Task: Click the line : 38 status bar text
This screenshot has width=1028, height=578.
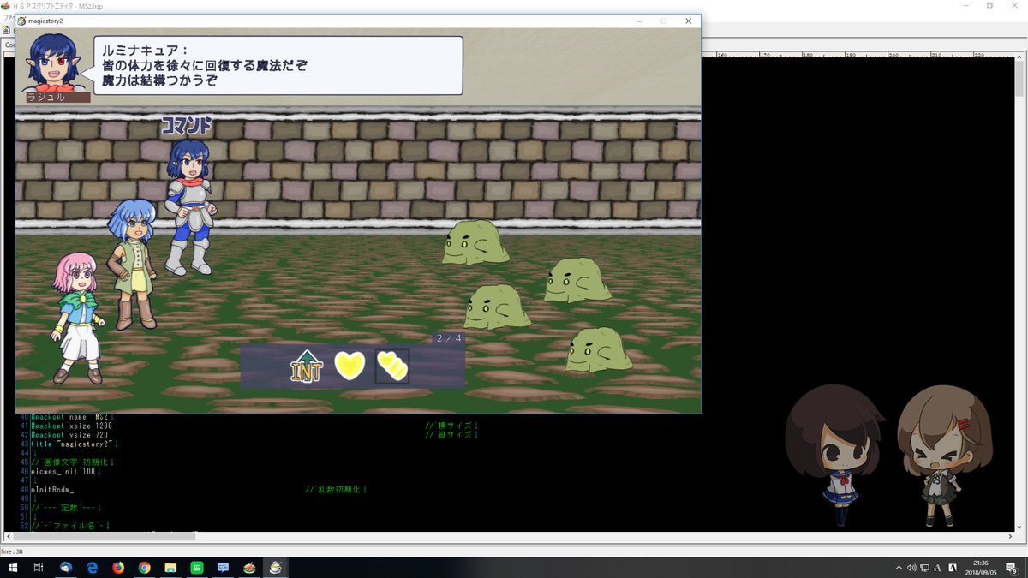Action: click(14, 551)
